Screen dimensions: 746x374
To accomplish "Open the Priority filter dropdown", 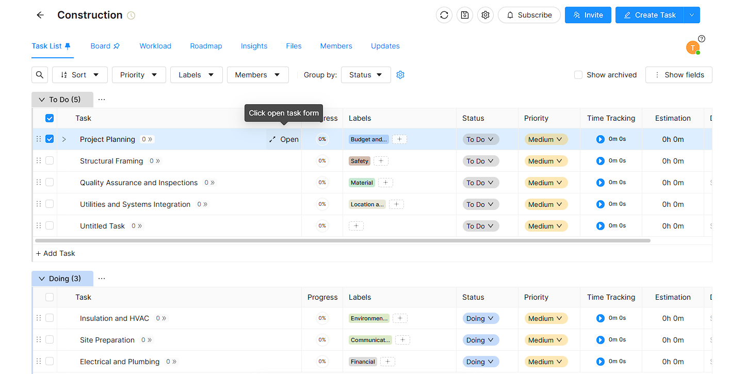I will (139, 75).
